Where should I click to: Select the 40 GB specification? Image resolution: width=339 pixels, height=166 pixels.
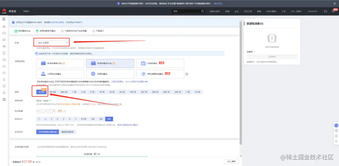coord(41,92)
